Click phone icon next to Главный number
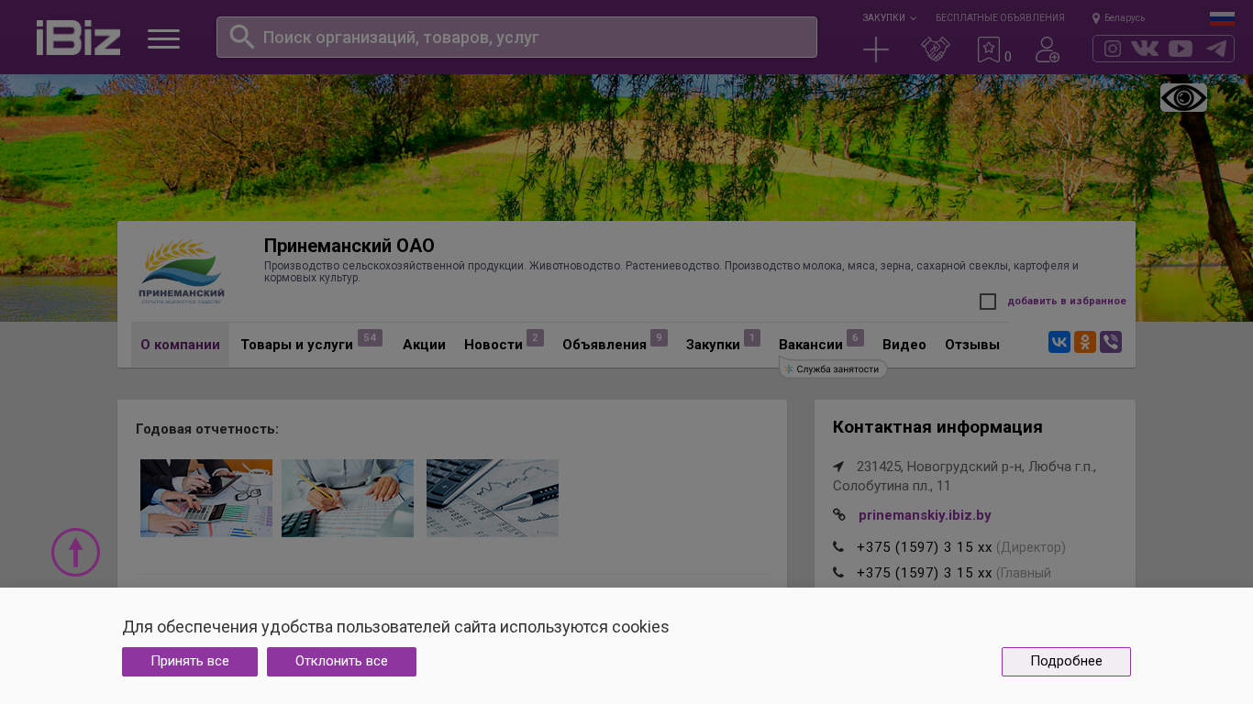 (838, 573)
